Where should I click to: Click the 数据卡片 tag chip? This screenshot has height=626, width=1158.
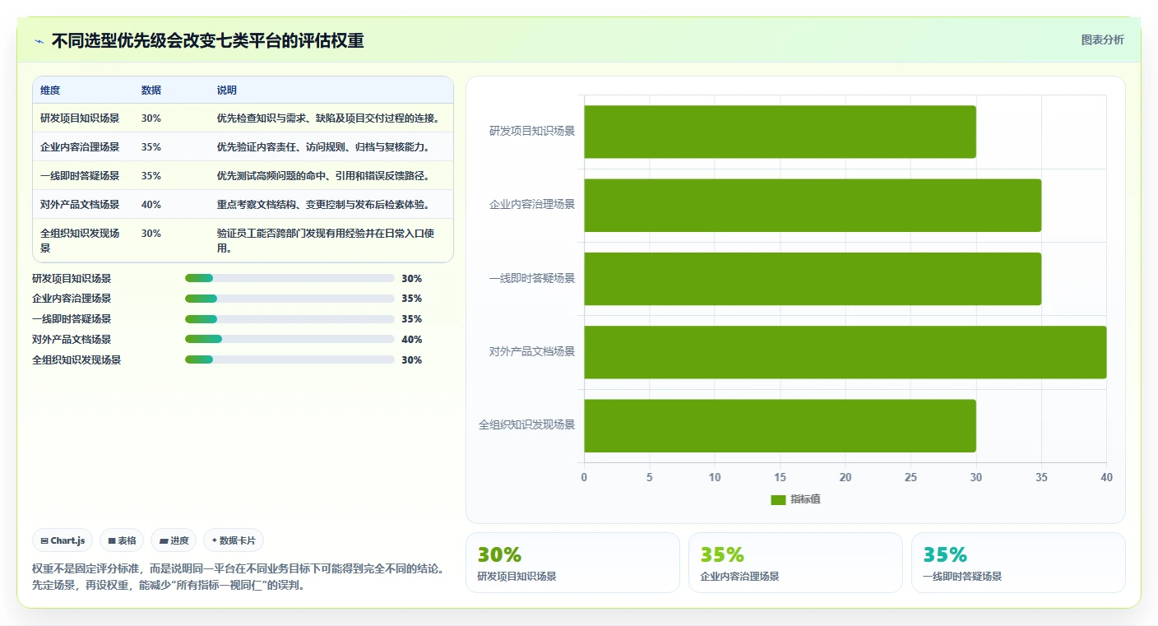click(234, 540)
